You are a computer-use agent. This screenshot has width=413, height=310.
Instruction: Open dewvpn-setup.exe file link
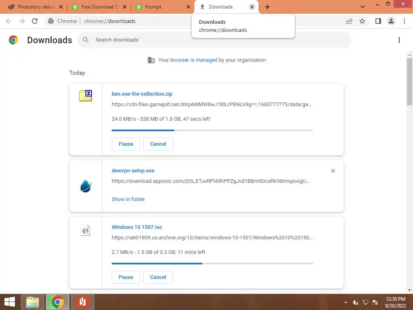[133, 171]
